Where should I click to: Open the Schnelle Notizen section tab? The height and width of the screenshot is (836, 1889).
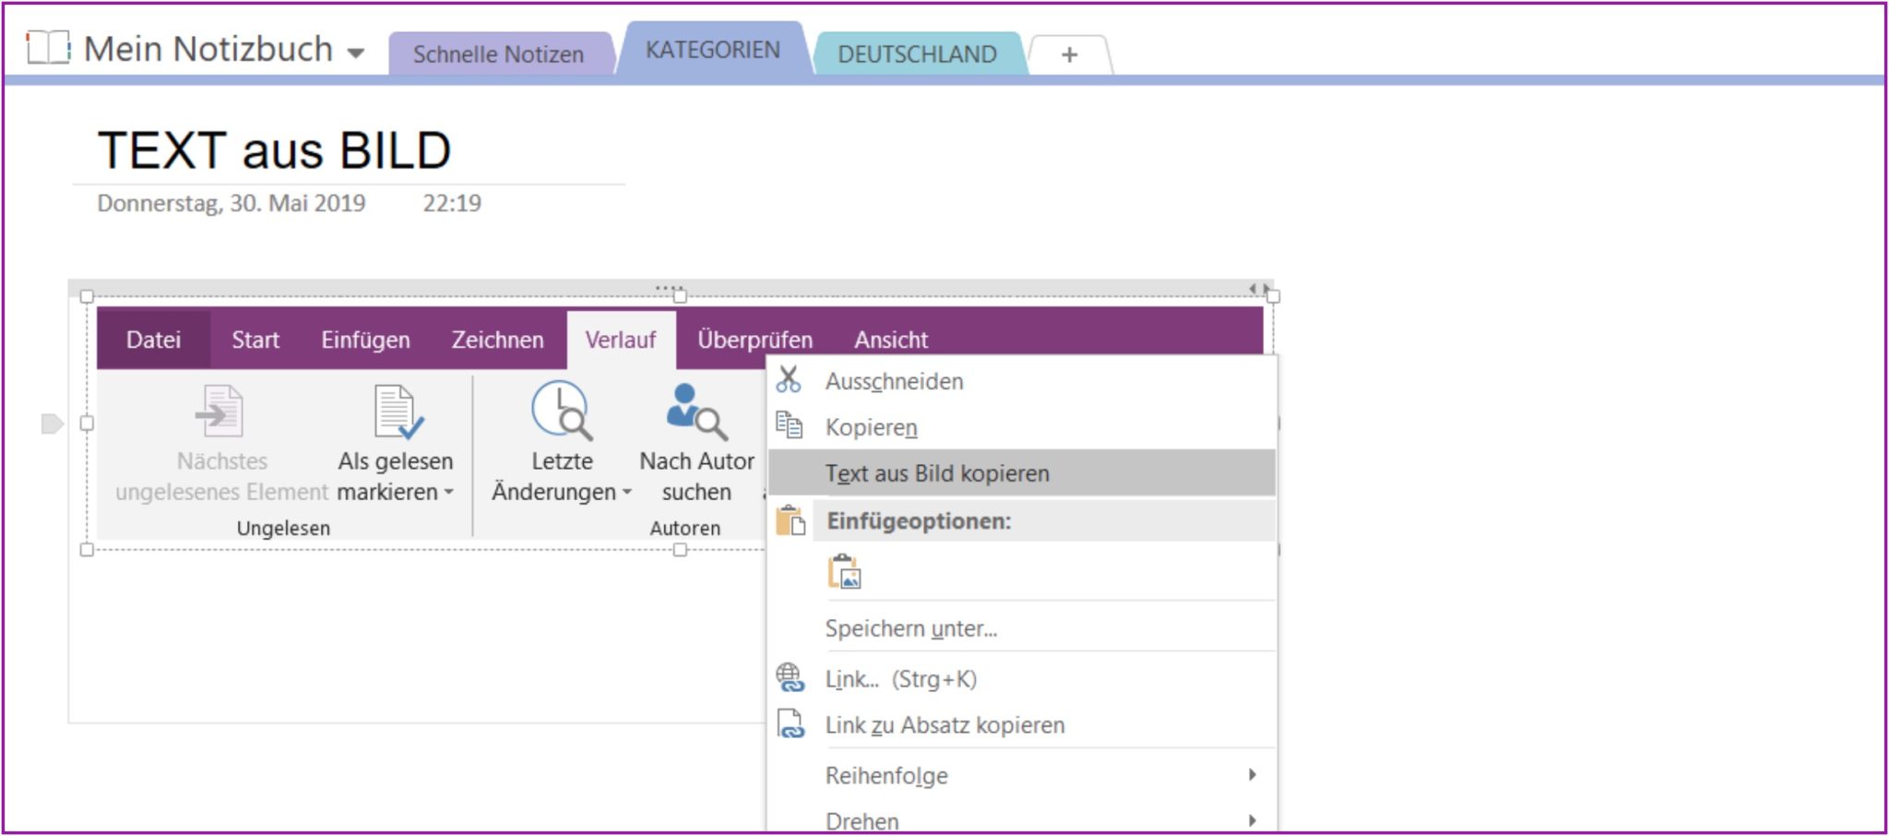tap(498, 54)
